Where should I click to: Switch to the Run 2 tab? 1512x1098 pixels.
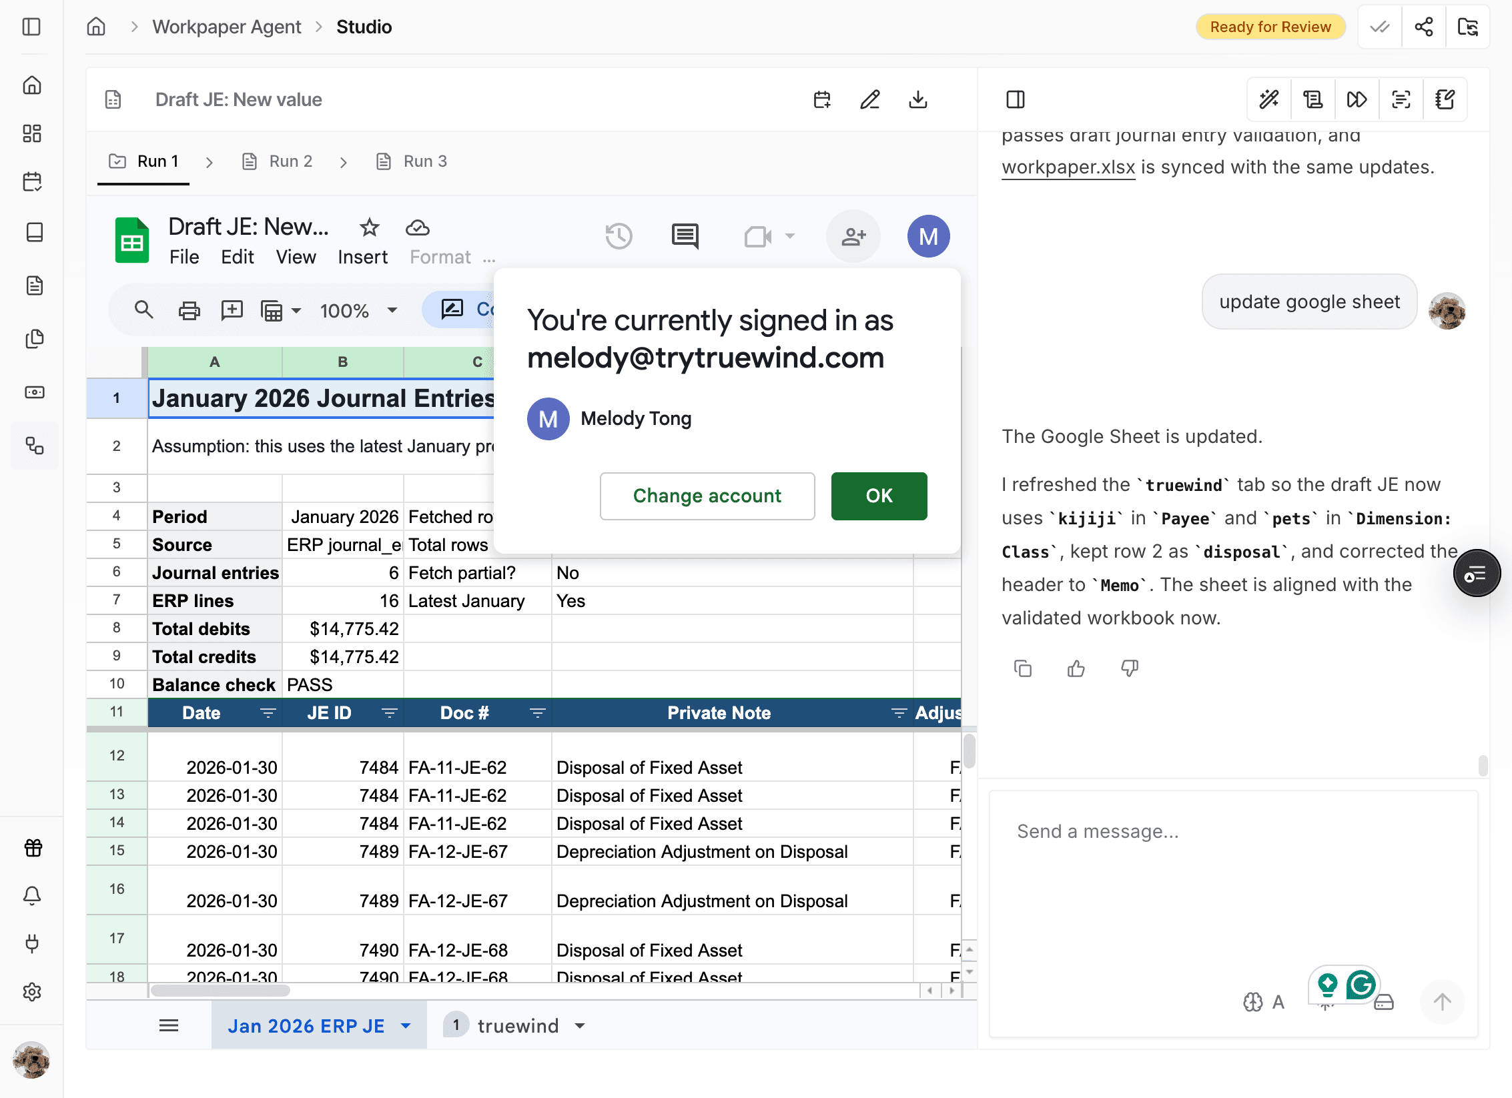click(x=290, y=161)
